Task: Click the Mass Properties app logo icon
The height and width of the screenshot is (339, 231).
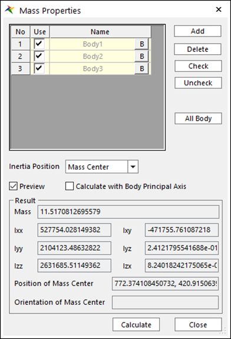Action: (x=9, y=10)
